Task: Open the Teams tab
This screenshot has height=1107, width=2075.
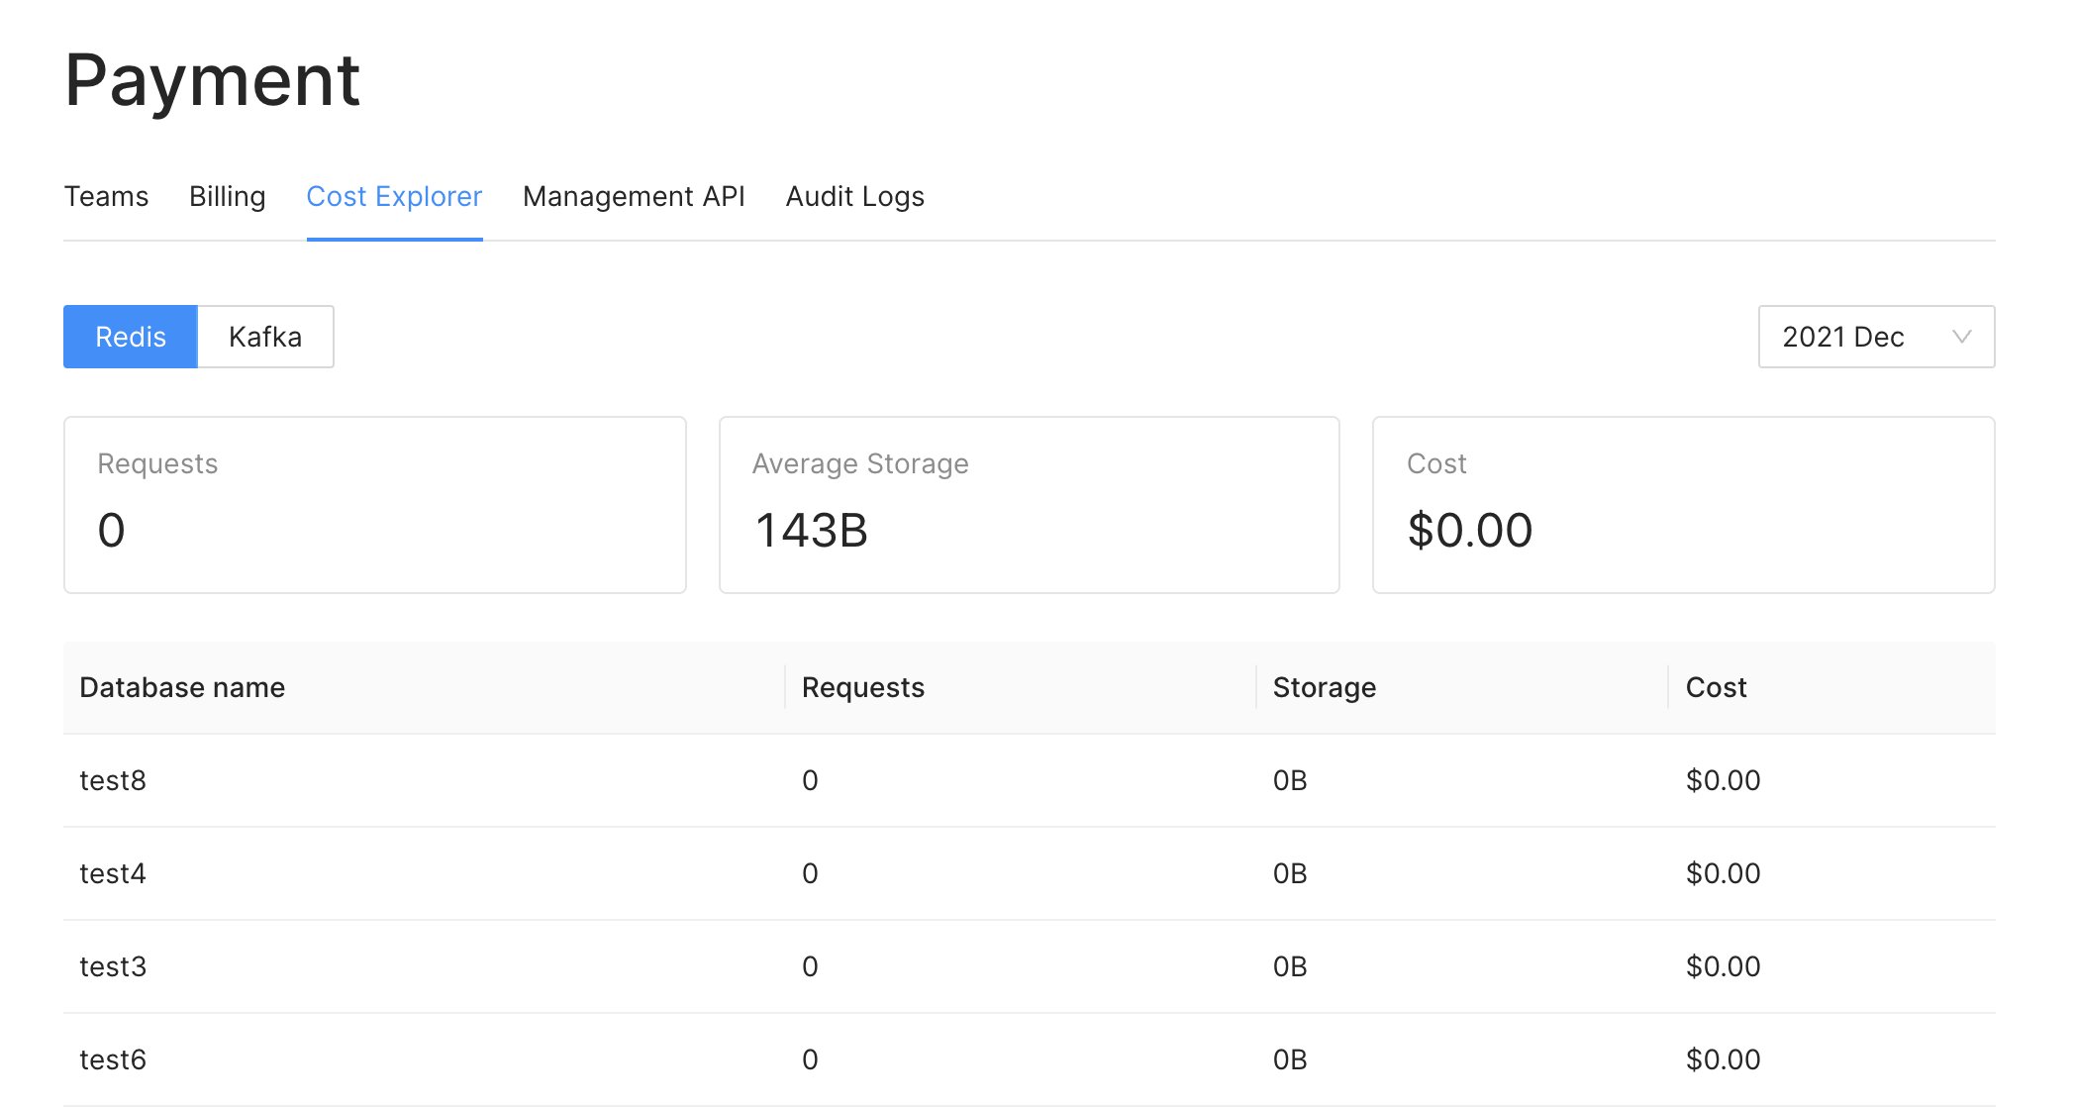Action: tap(106, 196)
